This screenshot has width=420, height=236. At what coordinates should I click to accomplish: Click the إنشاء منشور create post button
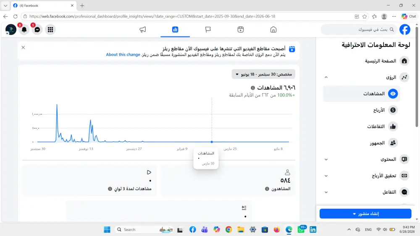point(365,214)
